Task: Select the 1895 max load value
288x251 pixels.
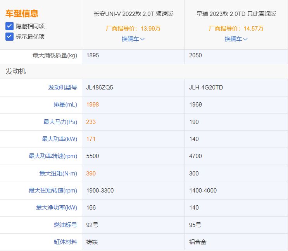Action: [93, 55]
